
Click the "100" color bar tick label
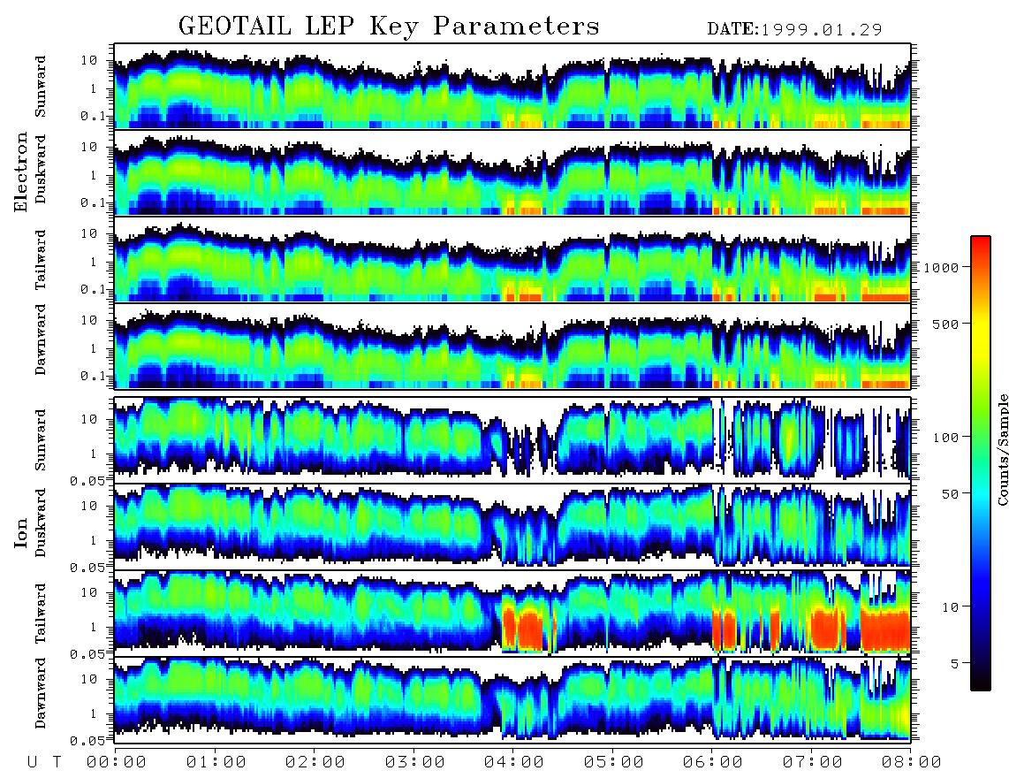tap(946, 438)
